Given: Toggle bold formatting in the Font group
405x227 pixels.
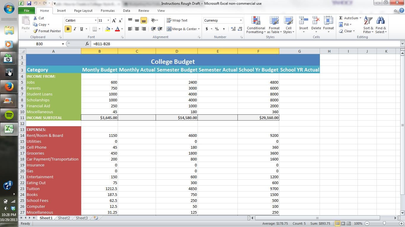Looking at the screenshot, I should click(68, 29).
